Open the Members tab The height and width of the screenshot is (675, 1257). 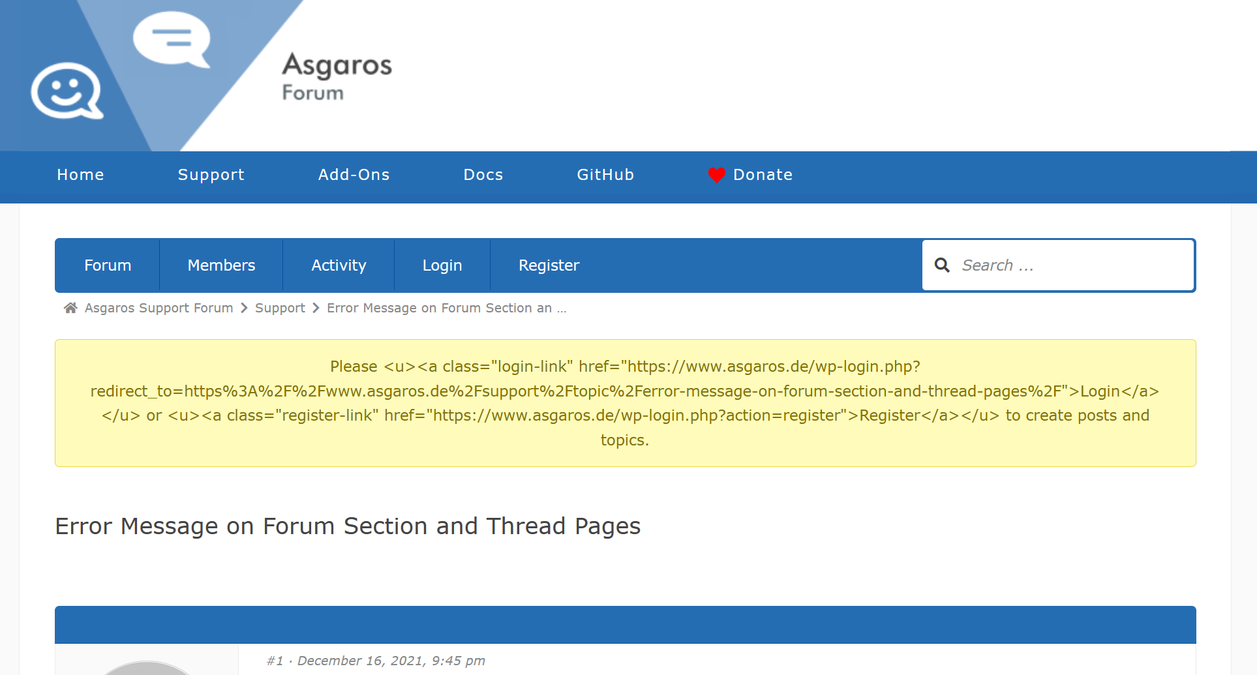(x=221, y=265)
